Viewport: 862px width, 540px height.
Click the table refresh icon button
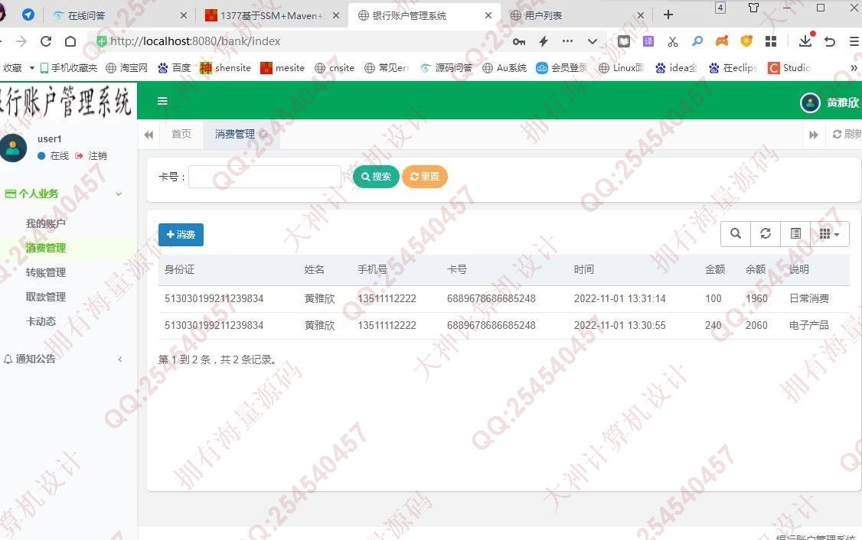(x=766, y=234)
